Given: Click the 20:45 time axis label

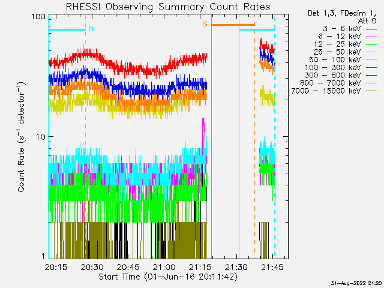Looking at the screenshot, I should [x=128, y=267].
